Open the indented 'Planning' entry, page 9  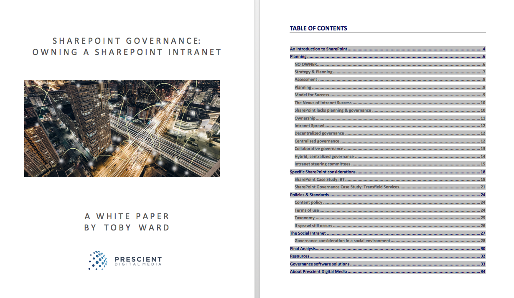[x=389, y=87]
